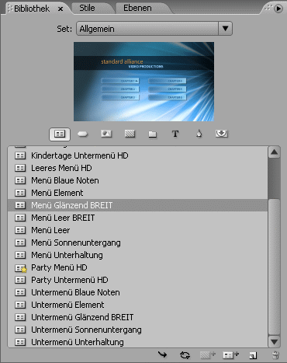Image resolution: width=287 pixels, height=363 pixels.
Task: Switch to the Stile tab
Action: click(x=87, y=8)
